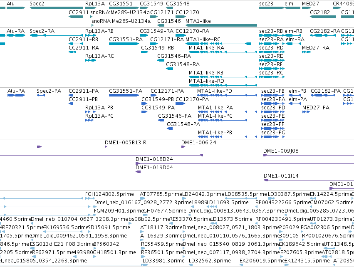Open EST AT07785.5prime label

161,194
